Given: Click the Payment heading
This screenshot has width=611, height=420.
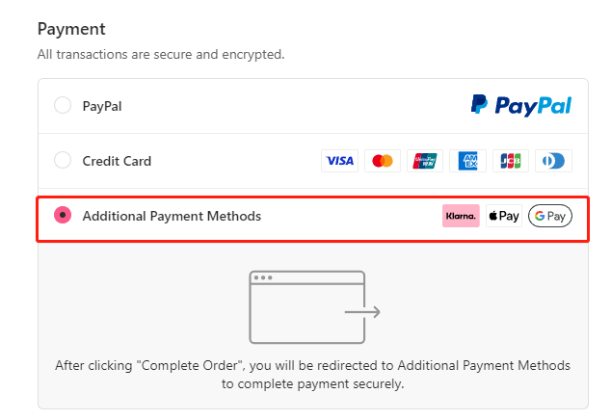Looking at the screenshot, I should tap(71, 29).
